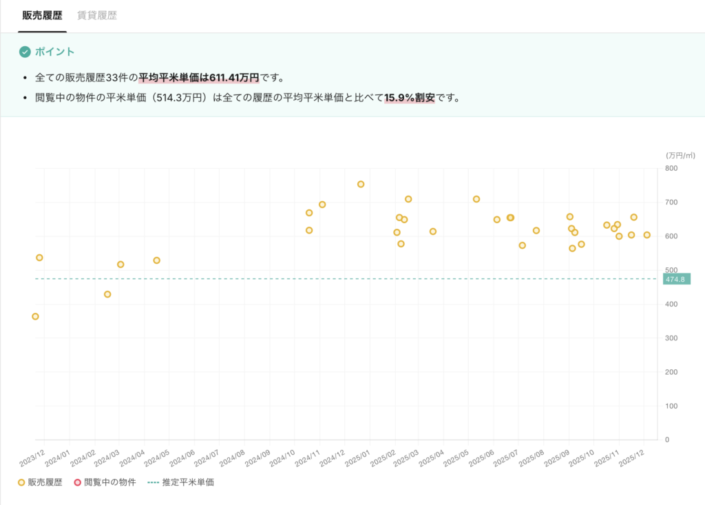Click the green checkmark icon beside ポイント
Image resolution: width=705 pixels, height=505 pixels.
[25, 52]
